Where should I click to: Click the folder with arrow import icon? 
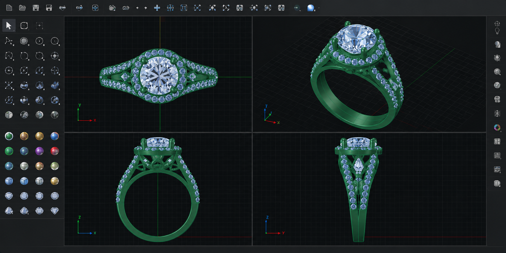click(112, 8)
